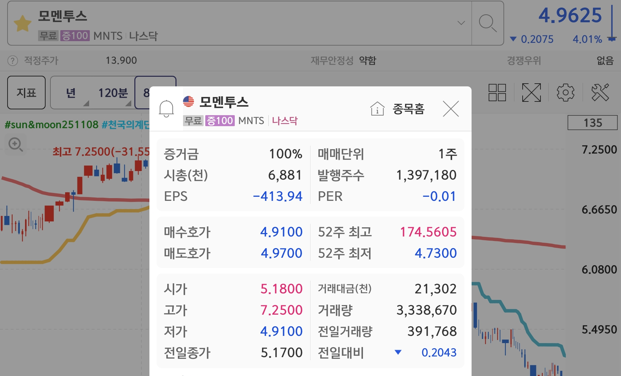
Task: Click the #sun&moon251108 hashtag label
Action: coord(51,124)
